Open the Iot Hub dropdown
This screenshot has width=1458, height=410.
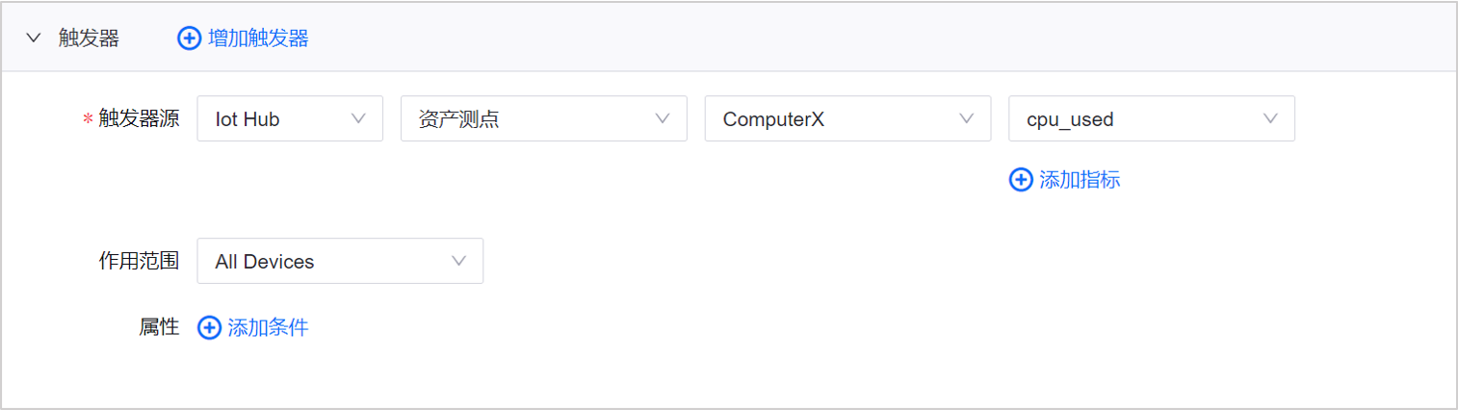coord(279,119)
